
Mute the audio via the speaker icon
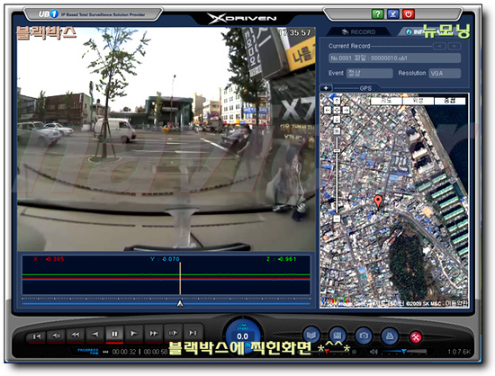click(373, 352)
